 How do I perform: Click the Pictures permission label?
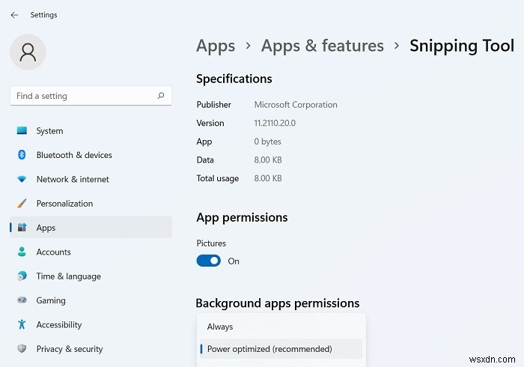pyautogui.click(x=211, y=243)
